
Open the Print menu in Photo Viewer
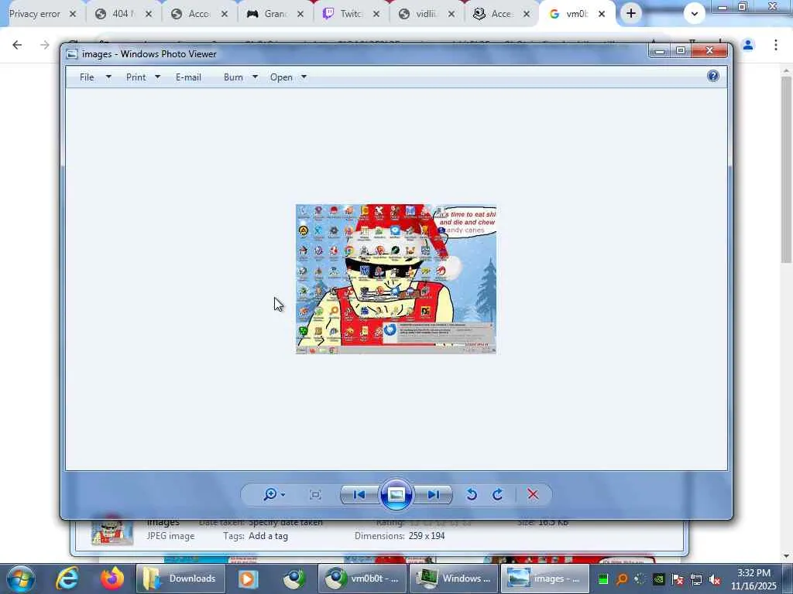[136, 77]
